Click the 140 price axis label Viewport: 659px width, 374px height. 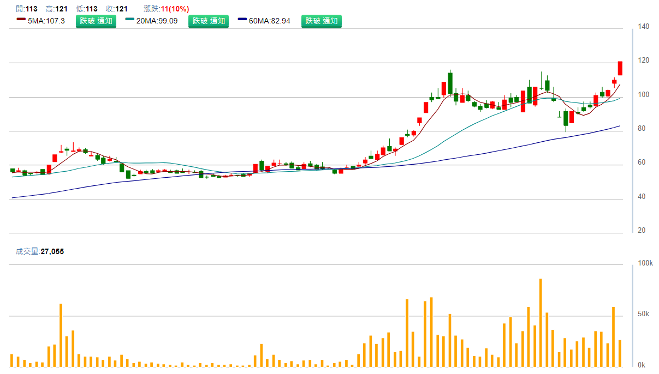[643, 26]
